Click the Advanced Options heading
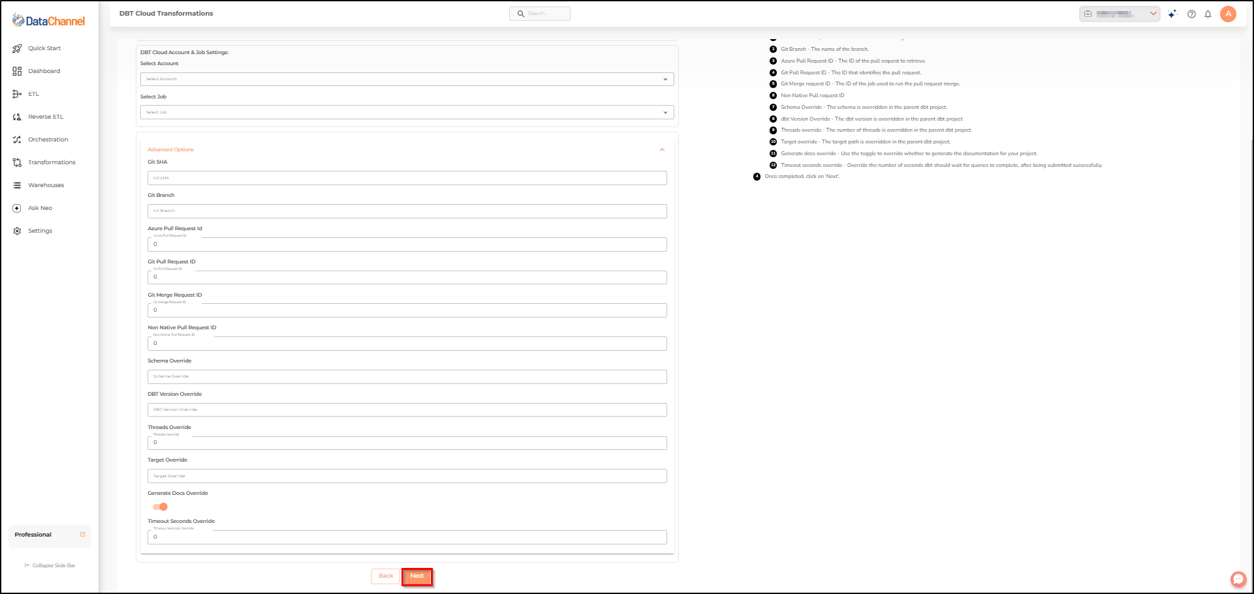The image size is (1254, 594). [x=170, y=150]
